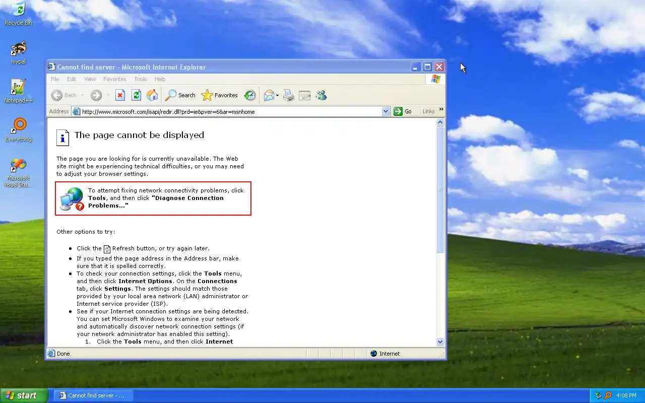Image resolution: width=645 pixels, height=403 pixels.
Task: Click the Internet Explorer window title bar icon
Action: pyautogui.click(x=51, y=66)
